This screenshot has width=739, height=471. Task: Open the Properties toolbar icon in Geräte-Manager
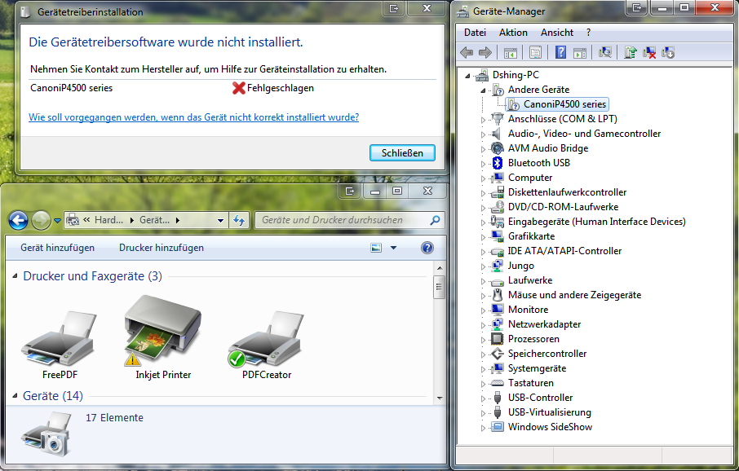[x=535, y=52]
